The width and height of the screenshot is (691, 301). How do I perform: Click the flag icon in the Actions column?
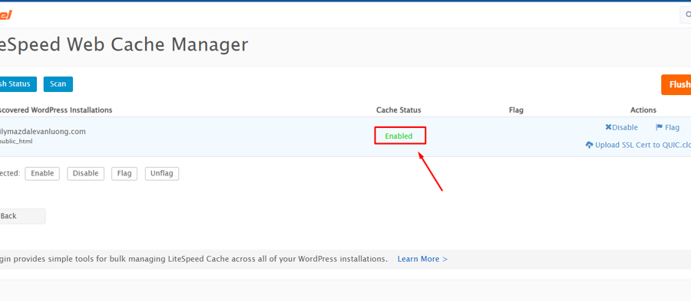point(660,127)
